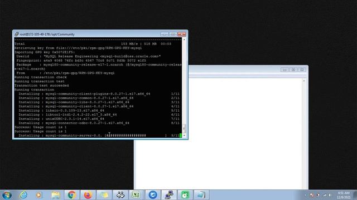
Task: Open Windows Explorer file manager icon
Action: coord(56,195)
